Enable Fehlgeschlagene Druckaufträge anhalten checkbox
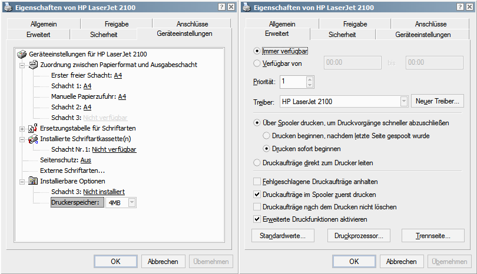This screenshot has width=477, height=274. [x=257, y=182]
